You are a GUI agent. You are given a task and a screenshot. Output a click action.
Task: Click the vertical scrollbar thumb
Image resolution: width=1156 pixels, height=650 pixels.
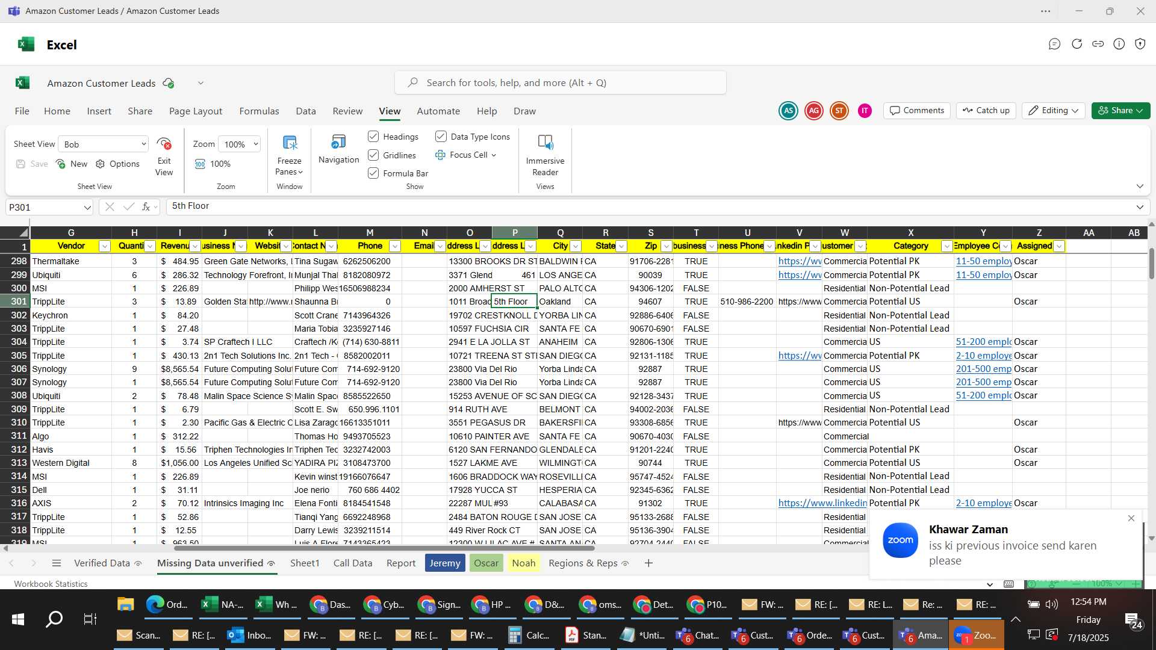tap(1151, 263)
